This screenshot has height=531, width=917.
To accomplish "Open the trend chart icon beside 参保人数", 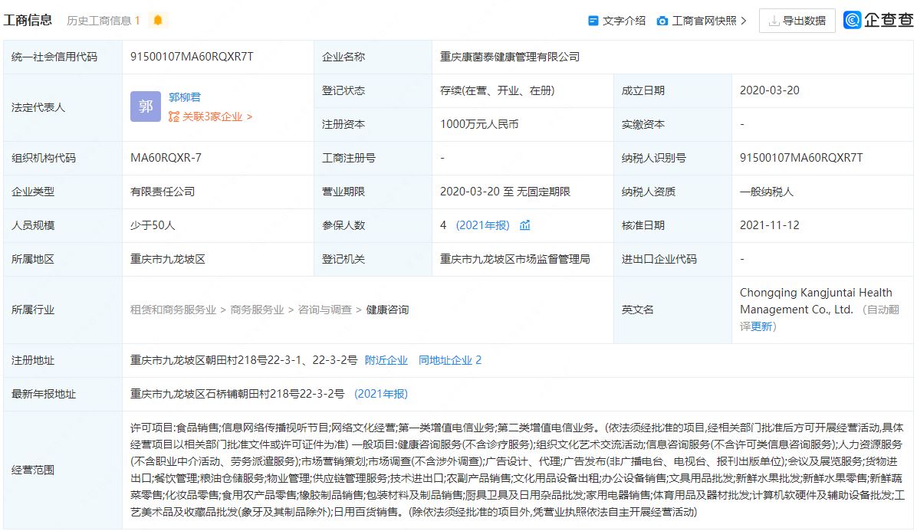I will point(525,225).
